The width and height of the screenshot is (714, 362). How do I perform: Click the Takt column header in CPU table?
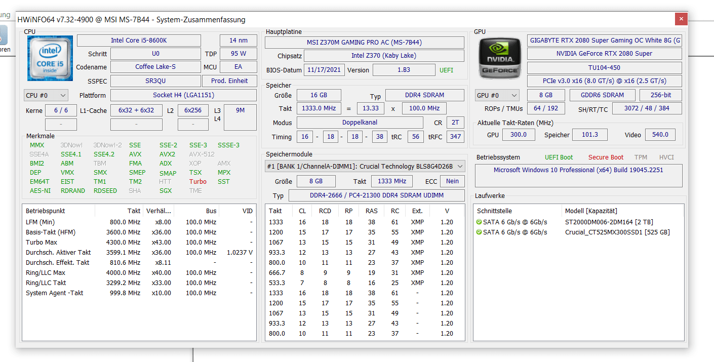pyautogui.click(x=119, y=211)
